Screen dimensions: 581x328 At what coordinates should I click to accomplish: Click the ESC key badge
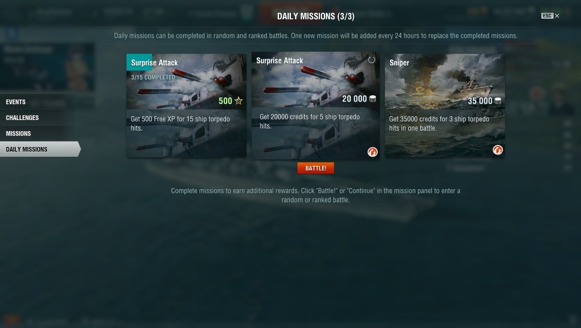(x=547, y=16)
